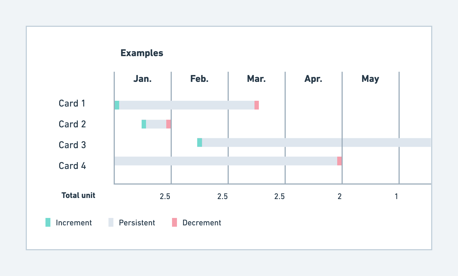Click Card 4 pink decrement marker

tap(339, 161)
